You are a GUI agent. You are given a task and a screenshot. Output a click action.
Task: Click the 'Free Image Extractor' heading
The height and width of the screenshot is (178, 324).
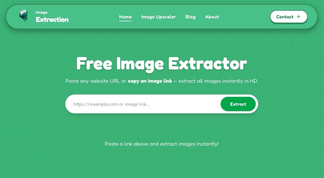pyautogui.click(x=162, y=63)
